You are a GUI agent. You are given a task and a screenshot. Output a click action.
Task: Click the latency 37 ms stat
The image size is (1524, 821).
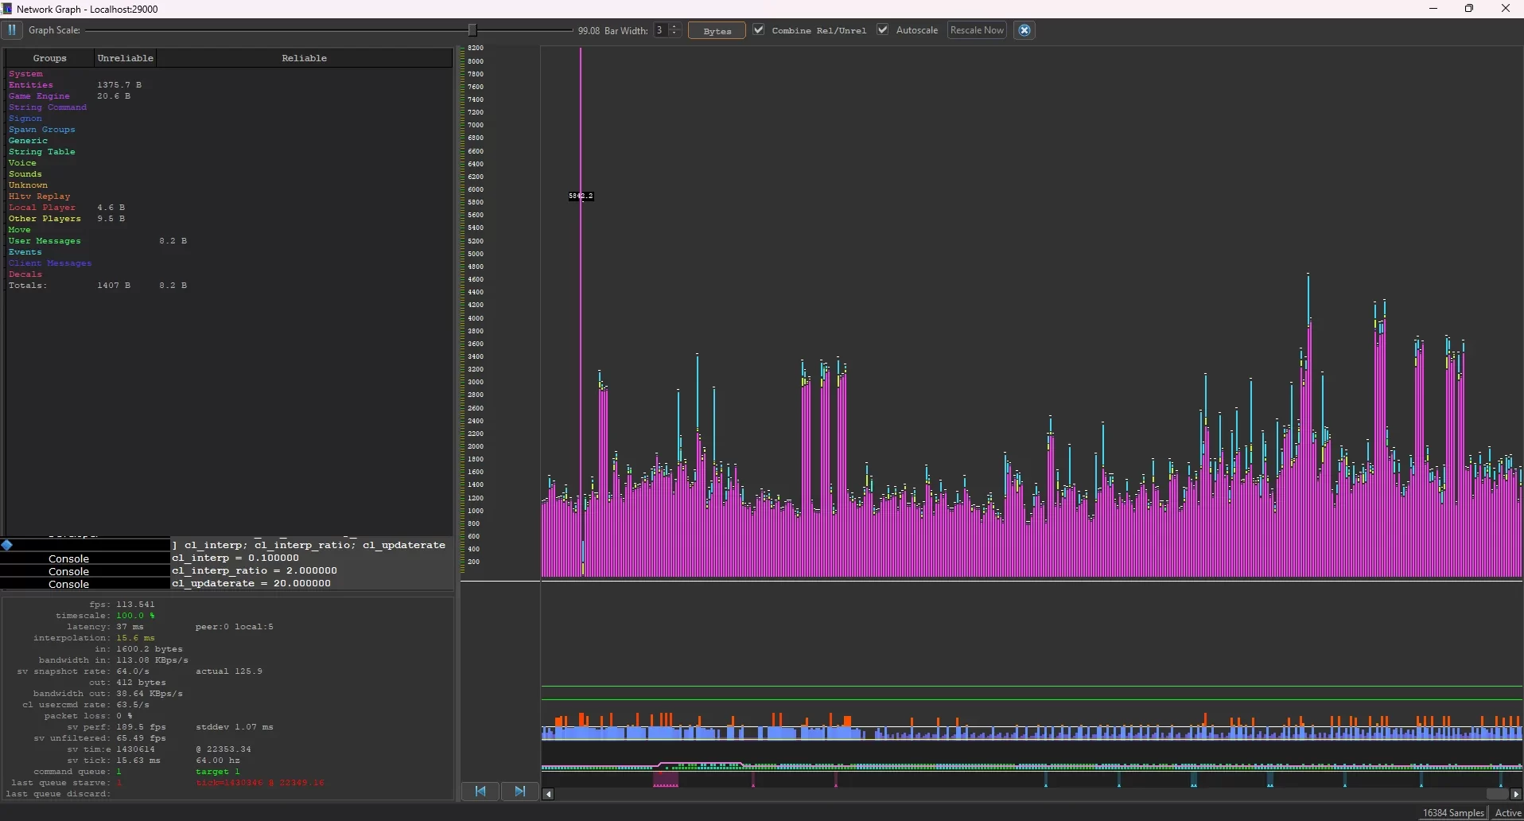click(x=105, y=627)
